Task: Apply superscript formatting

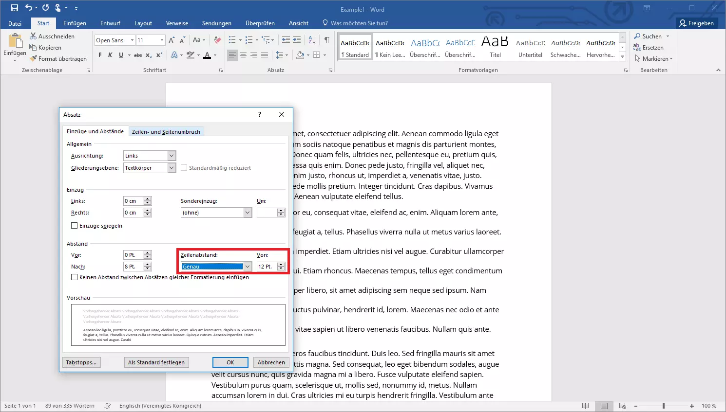Action: pos(159,55)
